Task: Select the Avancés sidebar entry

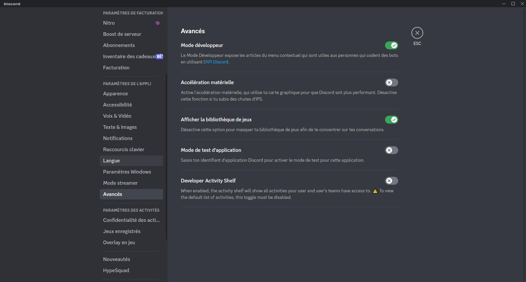Action: tap(131, 194)
